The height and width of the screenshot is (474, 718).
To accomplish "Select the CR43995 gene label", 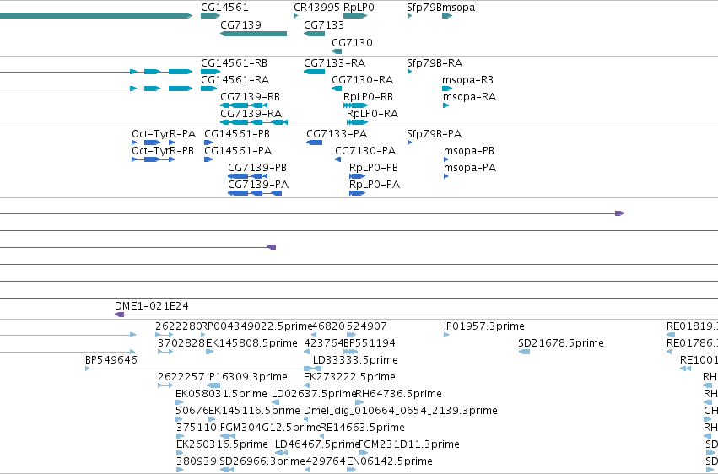I will pos(317,8).
